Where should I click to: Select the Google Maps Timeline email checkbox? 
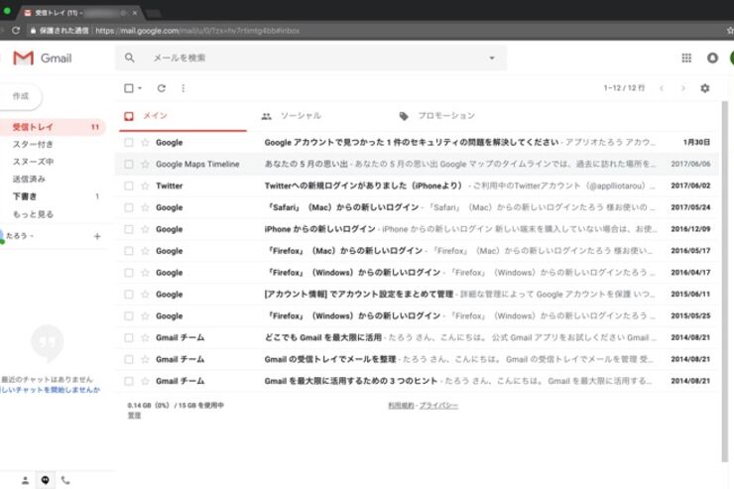(128, 165)
